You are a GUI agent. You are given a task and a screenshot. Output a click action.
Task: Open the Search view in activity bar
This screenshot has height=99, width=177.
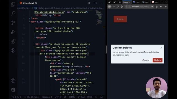point(13,13)
